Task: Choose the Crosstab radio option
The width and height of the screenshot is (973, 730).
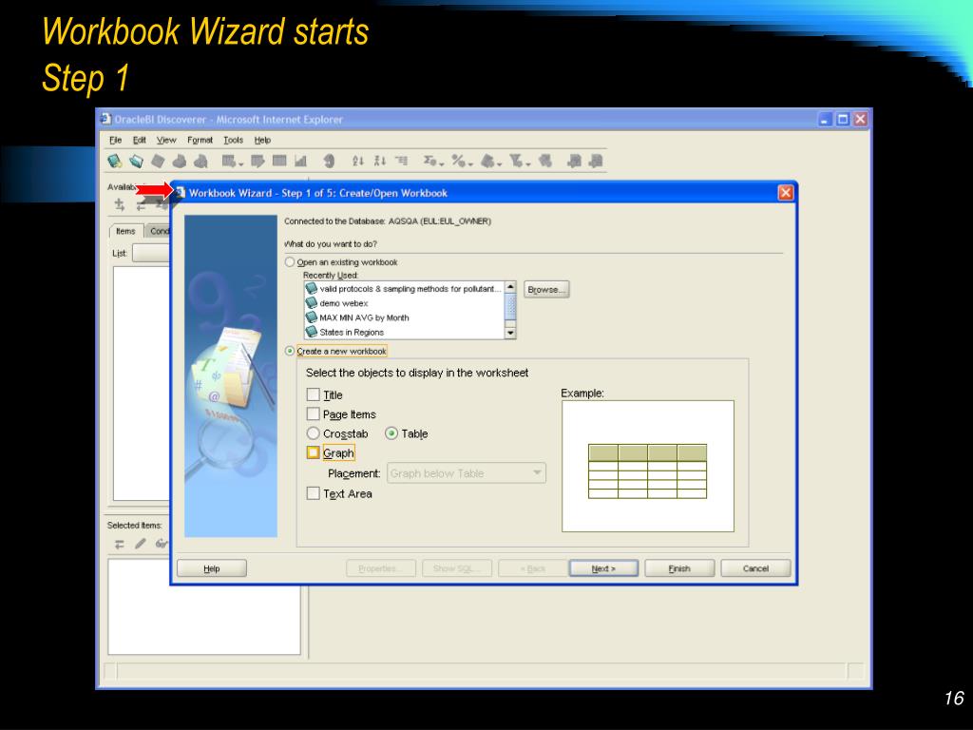Action: click(314, 433)
